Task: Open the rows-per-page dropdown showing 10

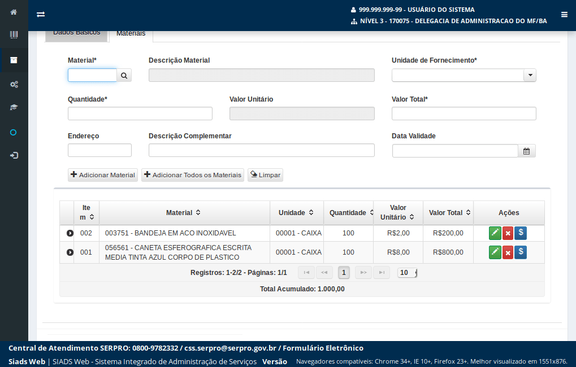Action: (x=407, y=273)
